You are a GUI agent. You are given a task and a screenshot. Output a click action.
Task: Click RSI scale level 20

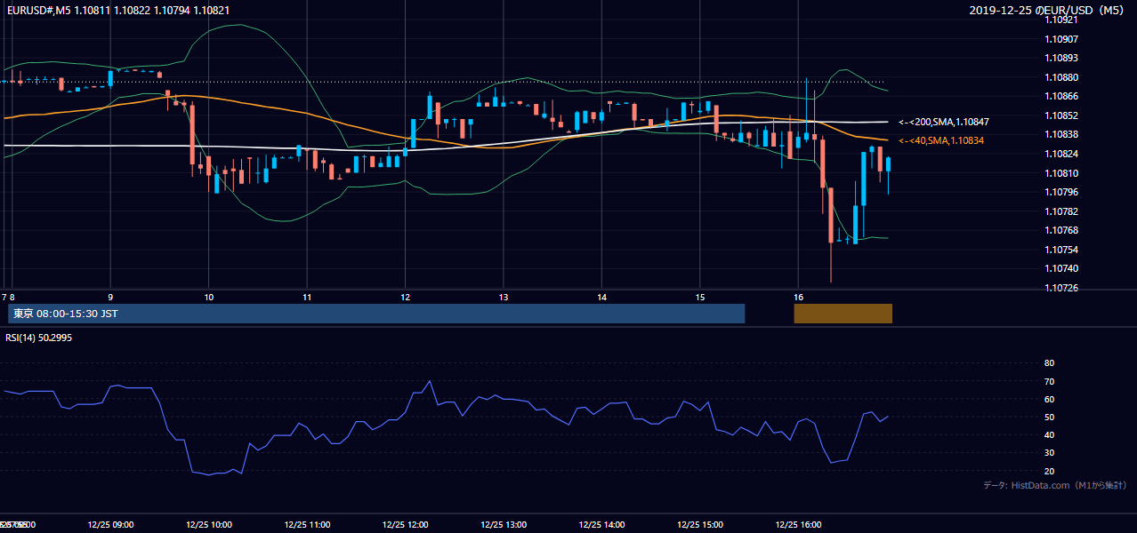[x=1049, y=471]
